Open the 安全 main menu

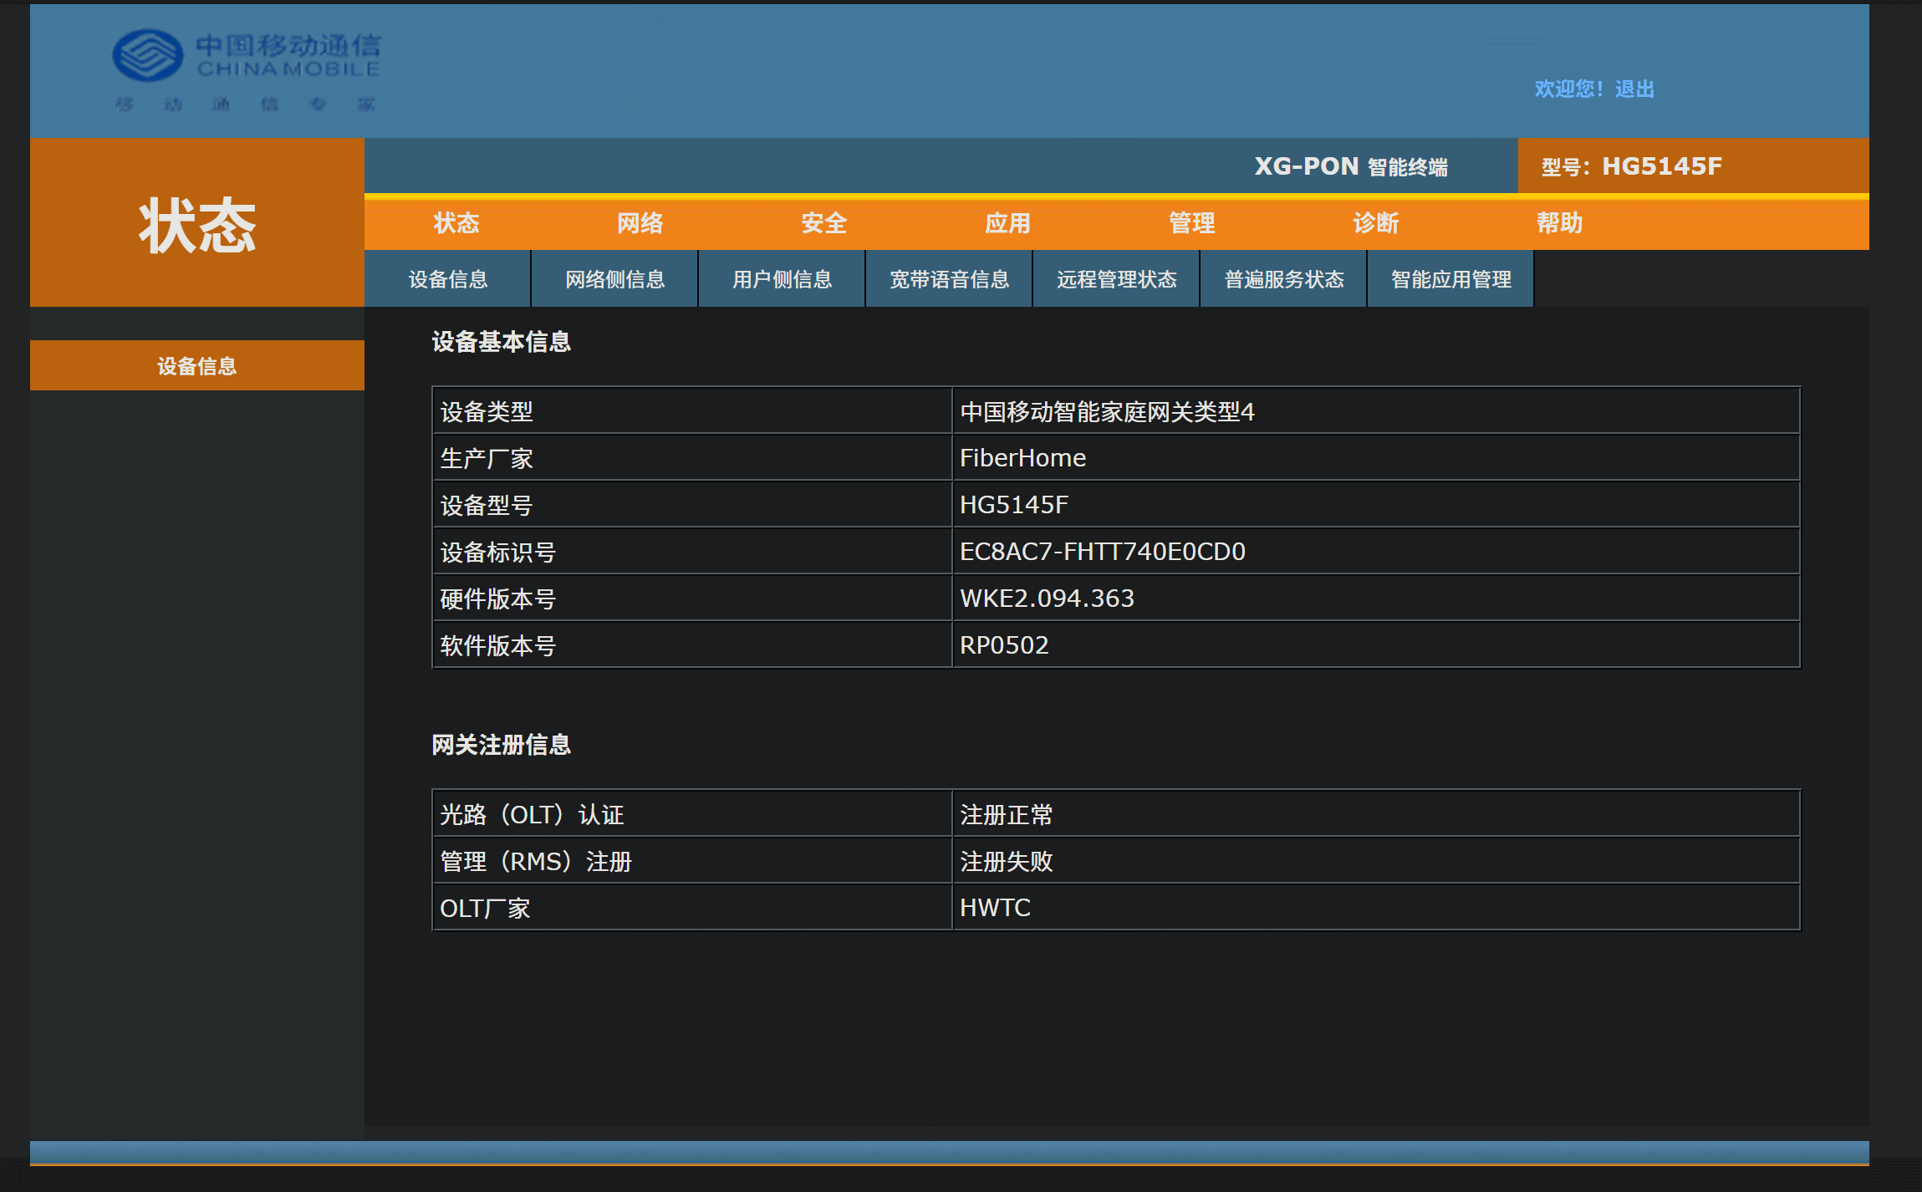pyautogui.click(x=823, y=223)
